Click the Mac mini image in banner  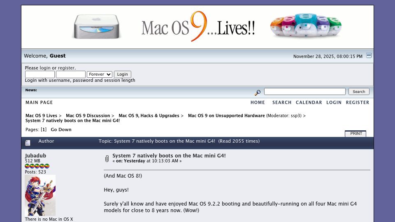pyautogui.click(x=96, y=27)
